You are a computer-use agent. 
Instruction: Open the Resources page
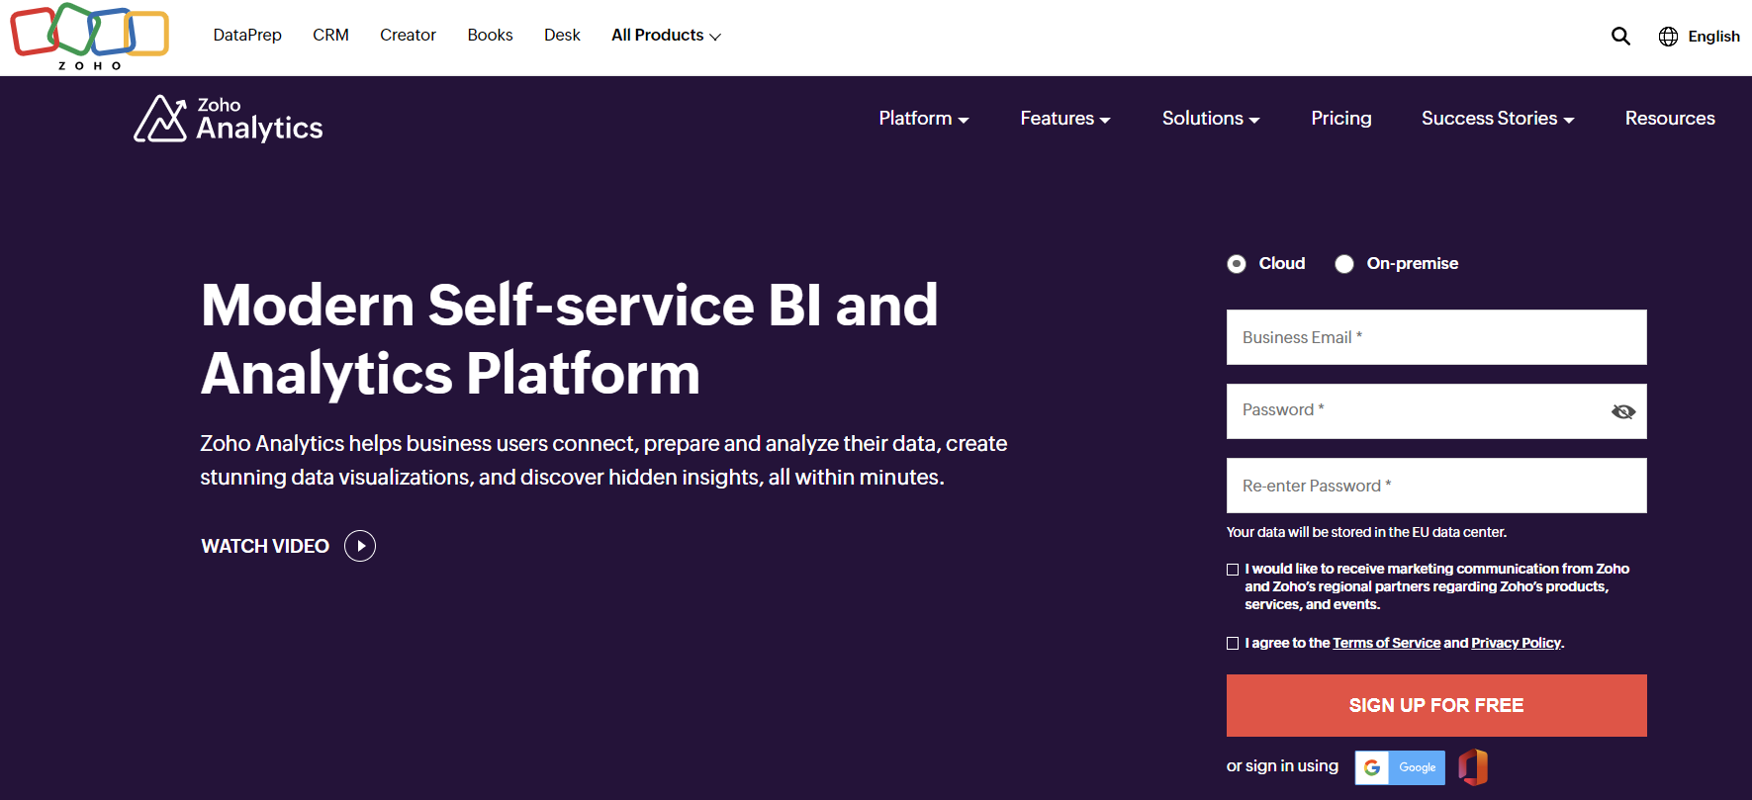click(x=1670, y=119)
